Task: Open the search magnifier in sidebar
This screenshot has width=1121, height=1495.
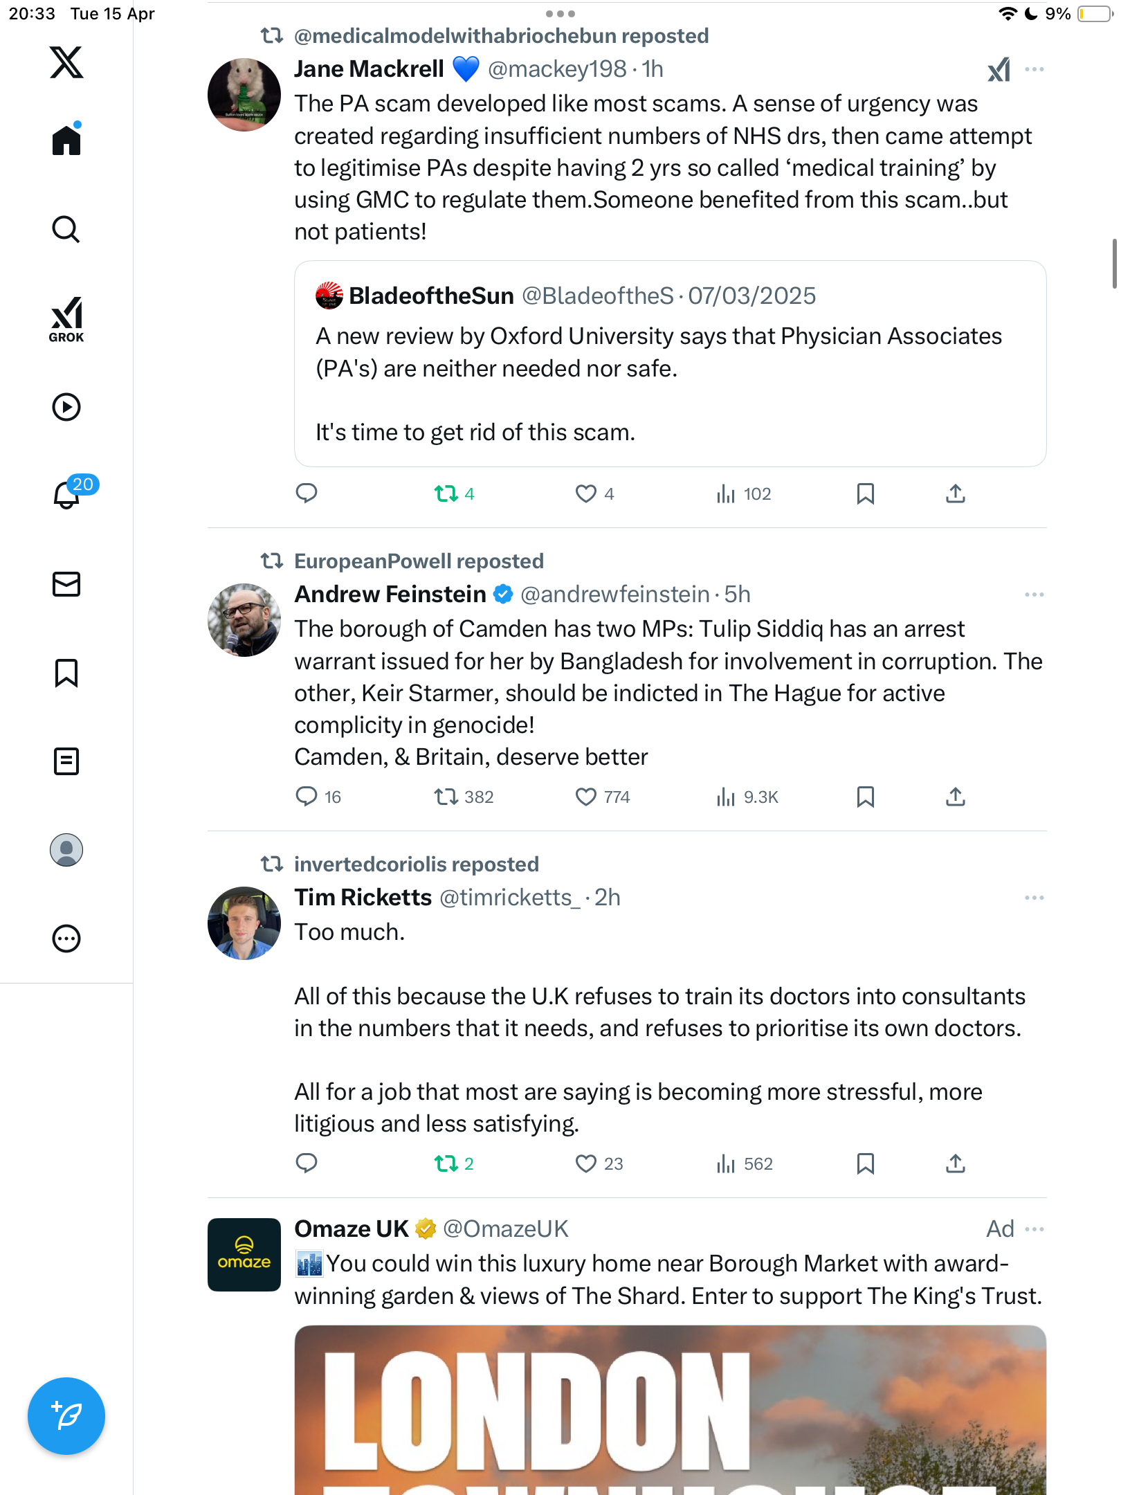Action: point(66,230)
